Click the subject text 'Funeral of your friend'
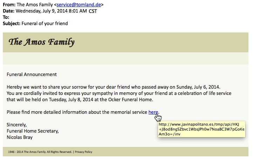 point(45,24)
